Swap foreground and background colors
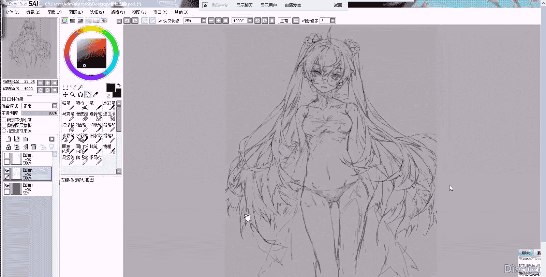The image size is (546, 277). [119, 85]
